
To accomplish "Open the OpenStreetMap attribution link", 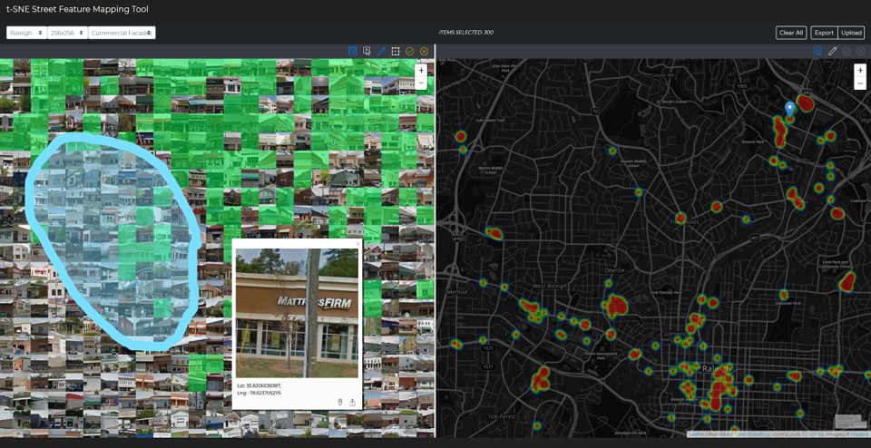I will pyautogui.click(x=753, y=434).
